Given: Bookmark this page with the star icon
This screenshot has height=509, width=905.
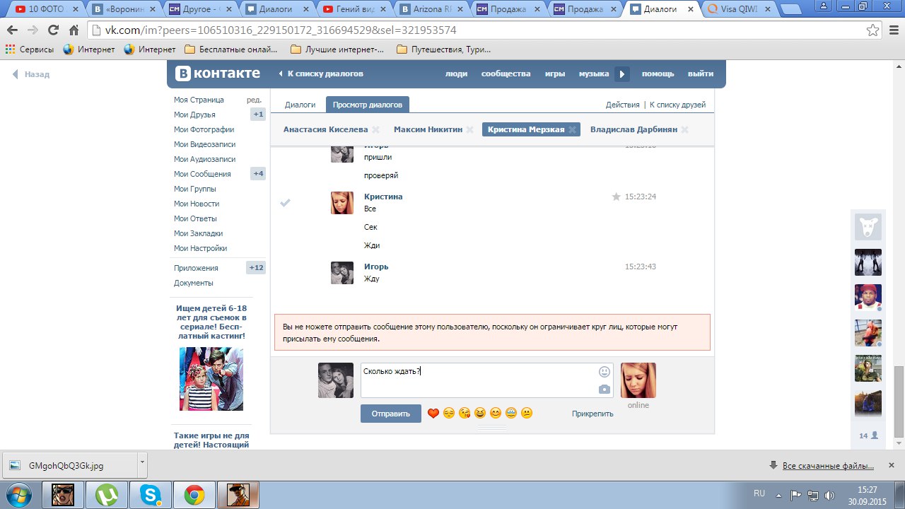Looking at the screenshot, I should [x=872, y=30].
